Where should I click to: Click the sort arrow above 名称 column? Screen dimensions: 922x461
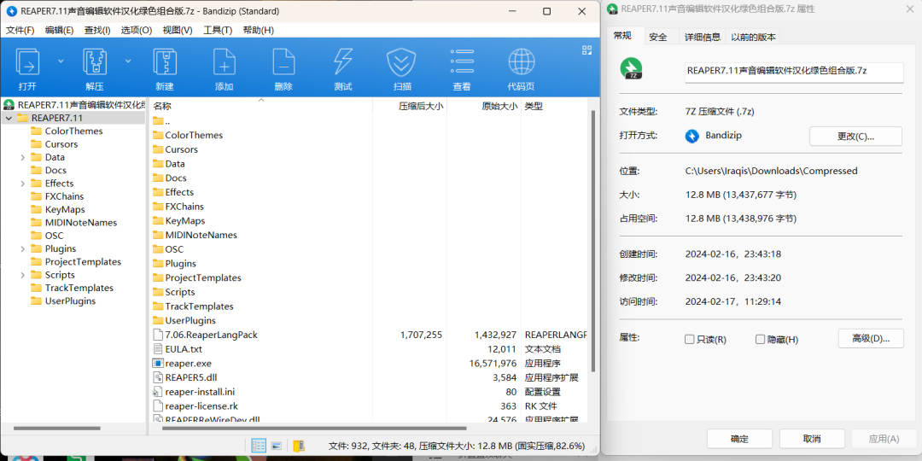click(261, 100)
